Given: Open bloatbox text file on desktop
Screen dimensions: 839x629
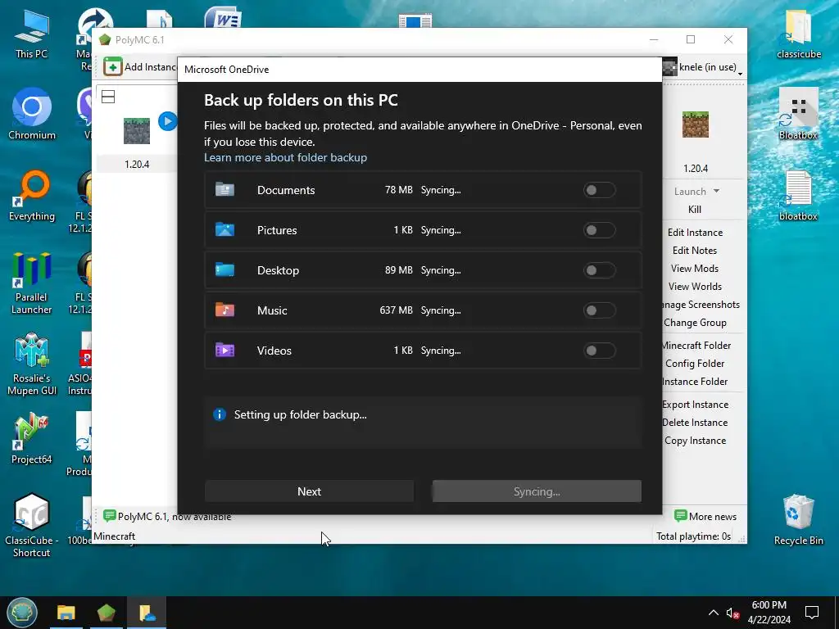Looking at the screenshot, I should (798, 196).
